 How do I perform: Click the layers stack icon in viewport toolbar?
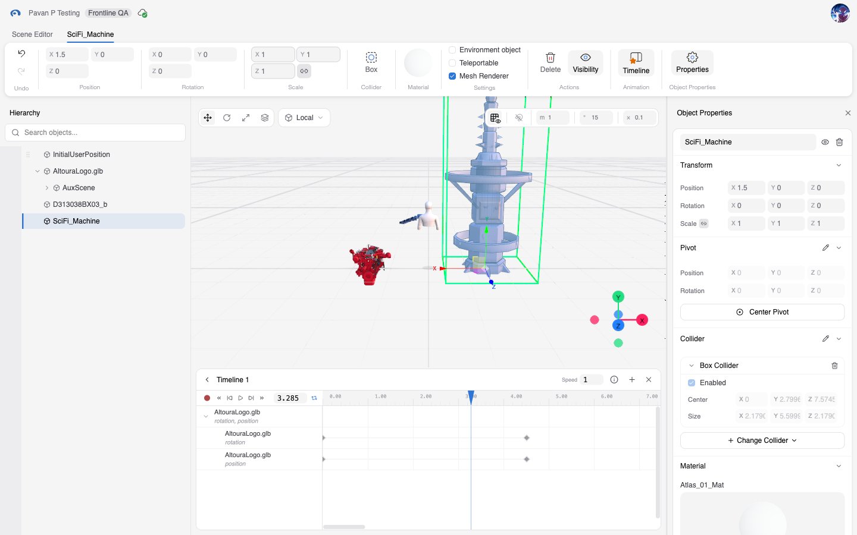265,118
